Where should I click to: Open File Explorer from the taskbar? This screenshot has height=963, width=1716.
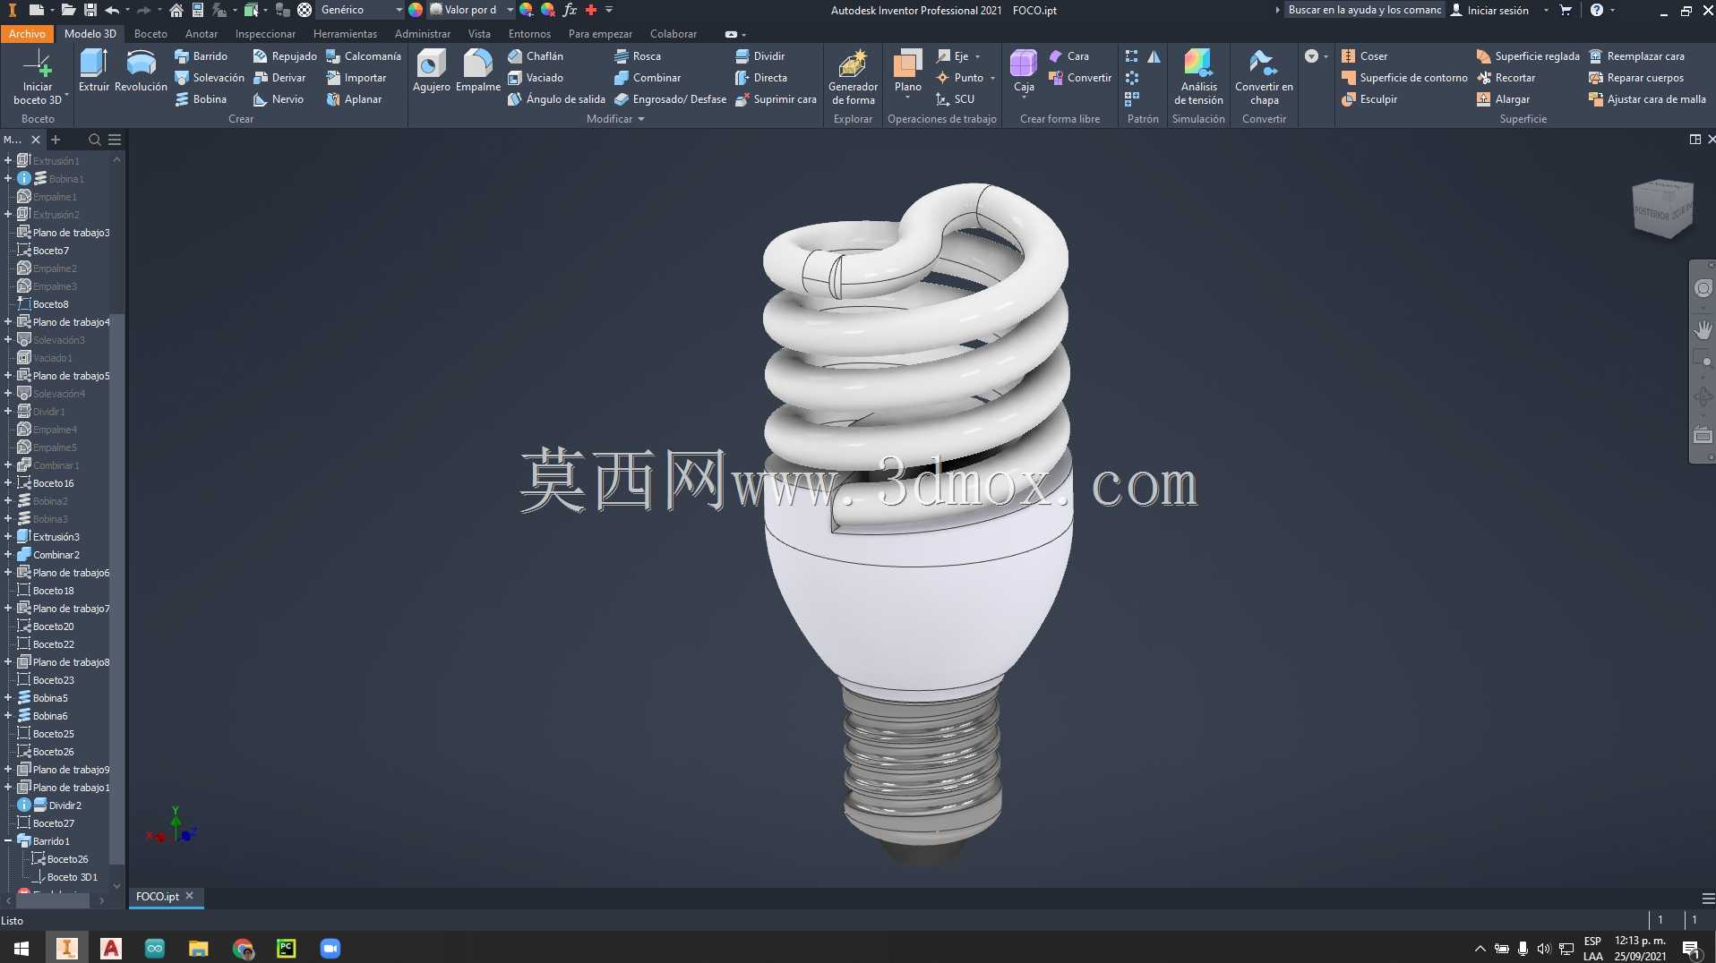coord(198,948)
